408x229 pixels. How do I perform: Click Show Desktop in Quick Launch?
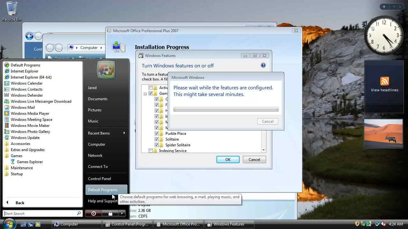[x=23, y=224]
